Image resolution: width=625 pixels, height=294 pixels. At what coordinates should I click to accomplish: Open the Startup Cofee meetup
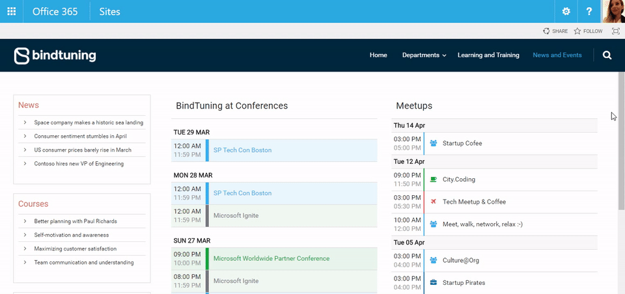coord(462,143)
